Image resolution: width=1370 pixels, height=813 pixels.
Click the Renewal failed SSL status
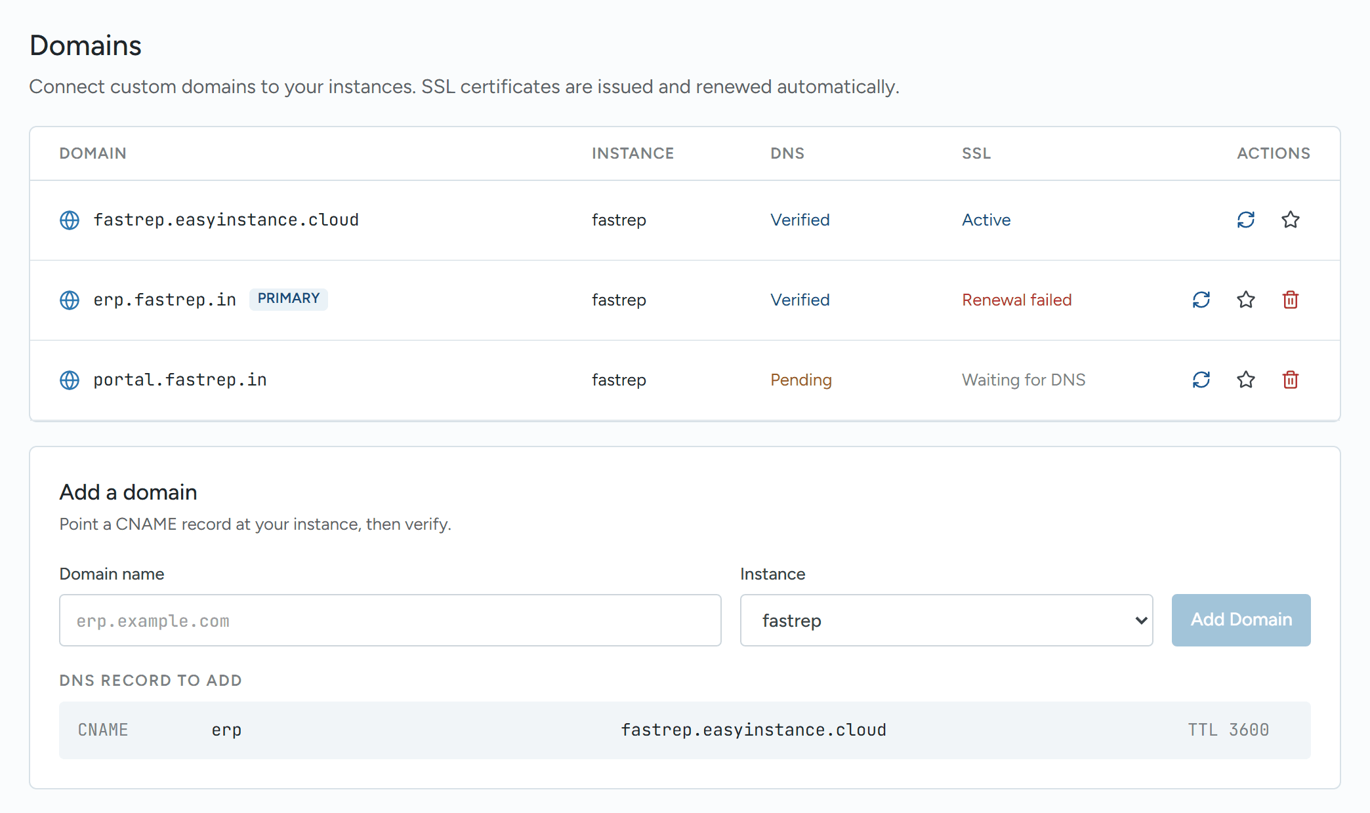click(x=1016, y=300)
